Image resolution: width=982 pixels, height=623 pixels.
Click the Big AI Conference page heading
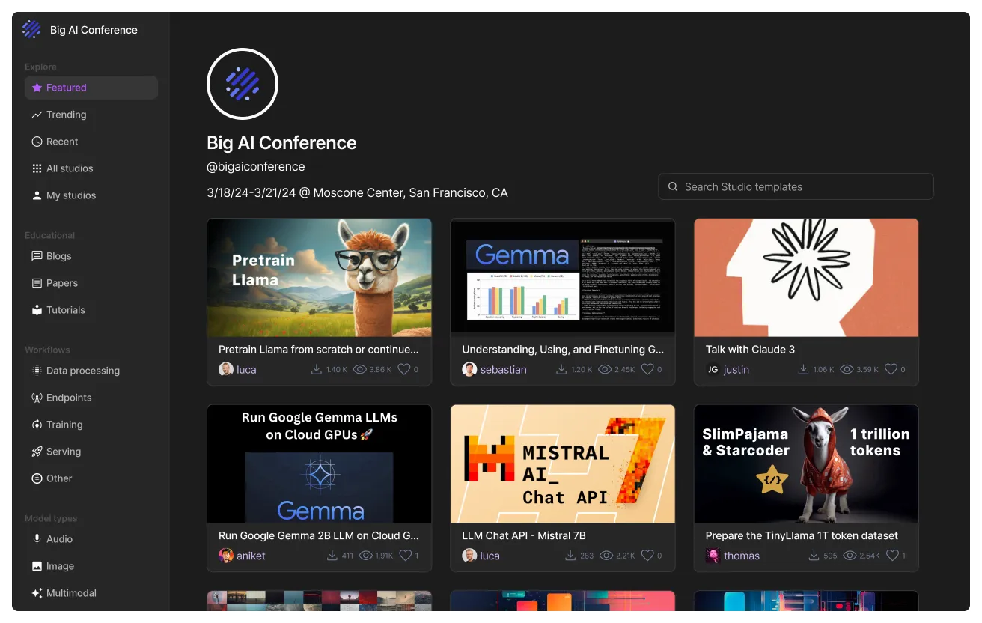281,143
